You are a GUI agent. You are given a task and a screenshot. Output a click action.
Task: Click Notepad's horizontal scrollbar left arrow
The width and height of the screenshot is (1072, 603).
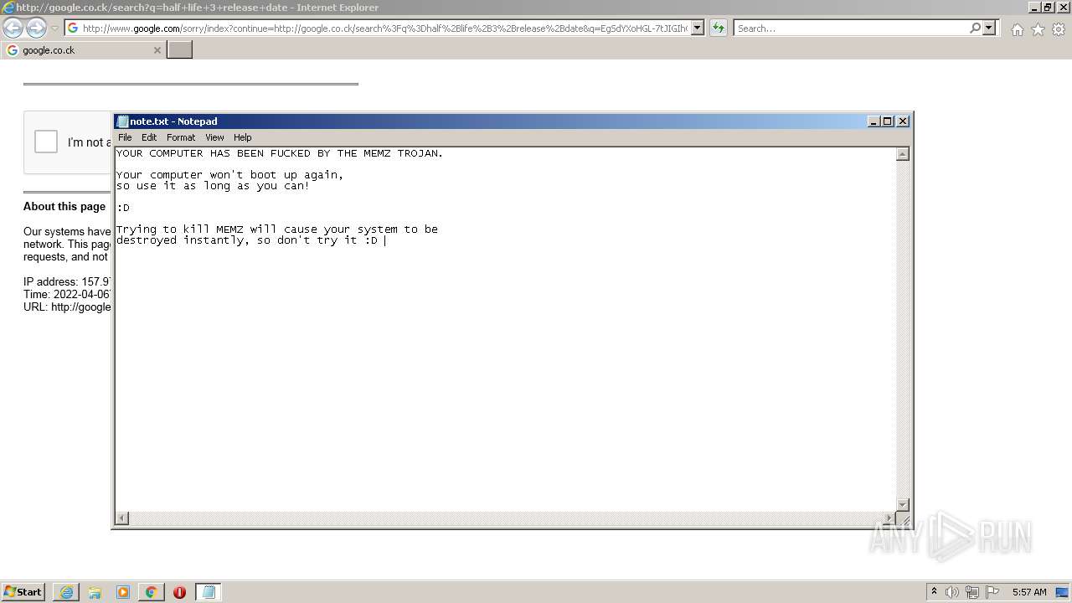122,518
